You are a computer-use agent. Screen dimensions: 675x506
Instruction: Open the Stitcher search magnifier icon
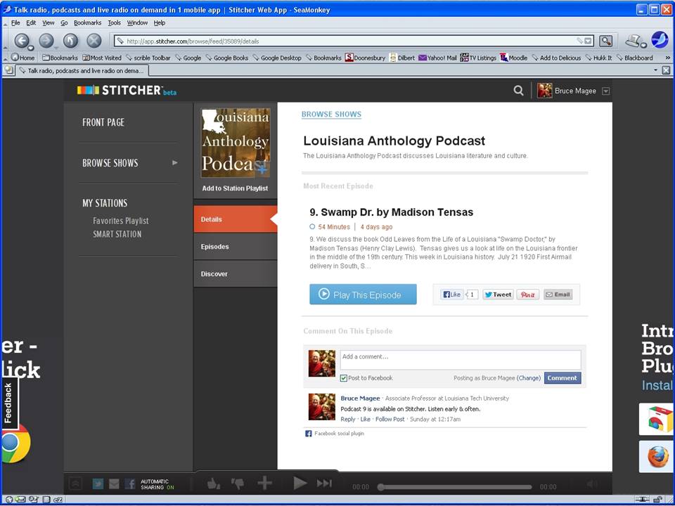(x=518, y=90)
